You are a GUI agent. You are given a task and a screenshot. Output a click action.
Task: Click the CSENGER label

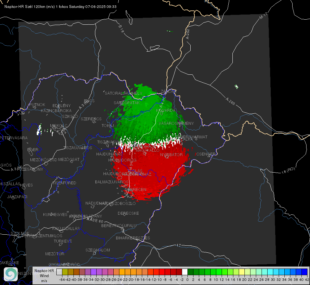206,154
